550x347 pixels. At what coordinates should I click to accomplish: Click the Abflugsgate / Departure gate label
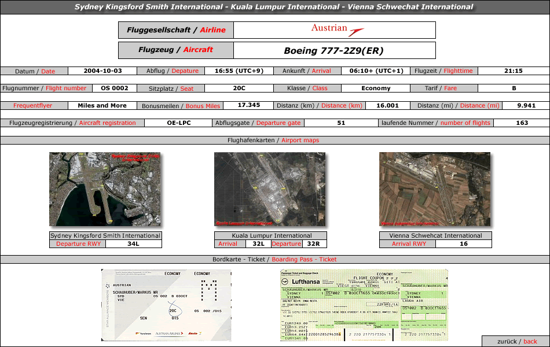pyautogui.click(x=258, y=123)
